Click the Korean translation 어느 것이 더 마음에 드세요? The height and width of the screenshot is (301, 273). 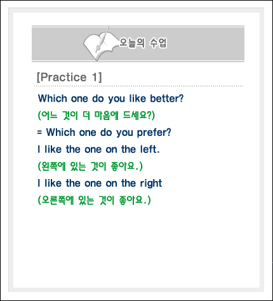click(97, 116)
